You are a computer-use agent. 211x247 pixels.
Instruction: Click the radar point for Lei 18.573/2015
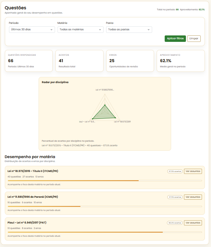pos(115,118)
